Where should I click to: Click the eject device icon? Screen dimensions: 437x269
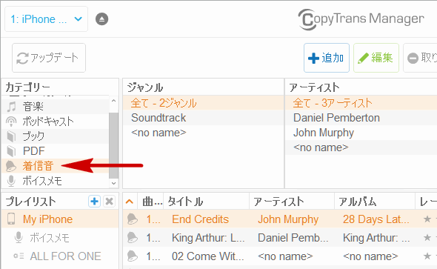101,19
